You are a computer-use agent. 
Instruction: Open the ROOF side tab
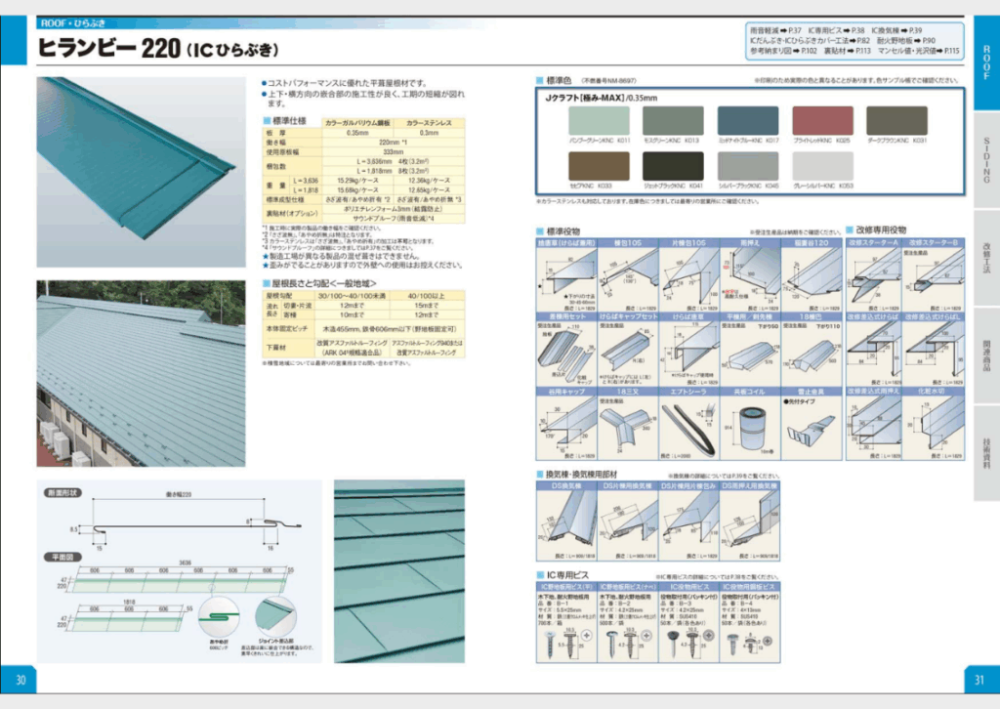click(985, 63)
